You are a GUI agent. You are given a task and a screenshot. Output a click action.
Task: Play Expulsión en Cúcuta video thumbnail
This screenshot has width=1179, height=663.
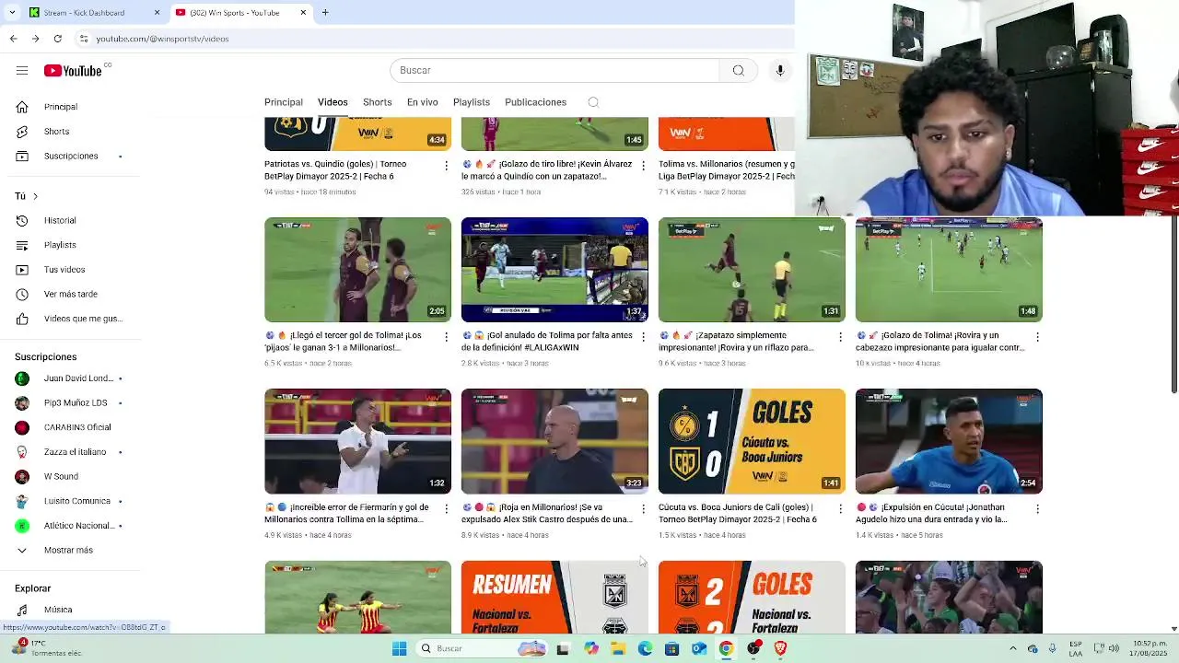[x=949, y=441]
